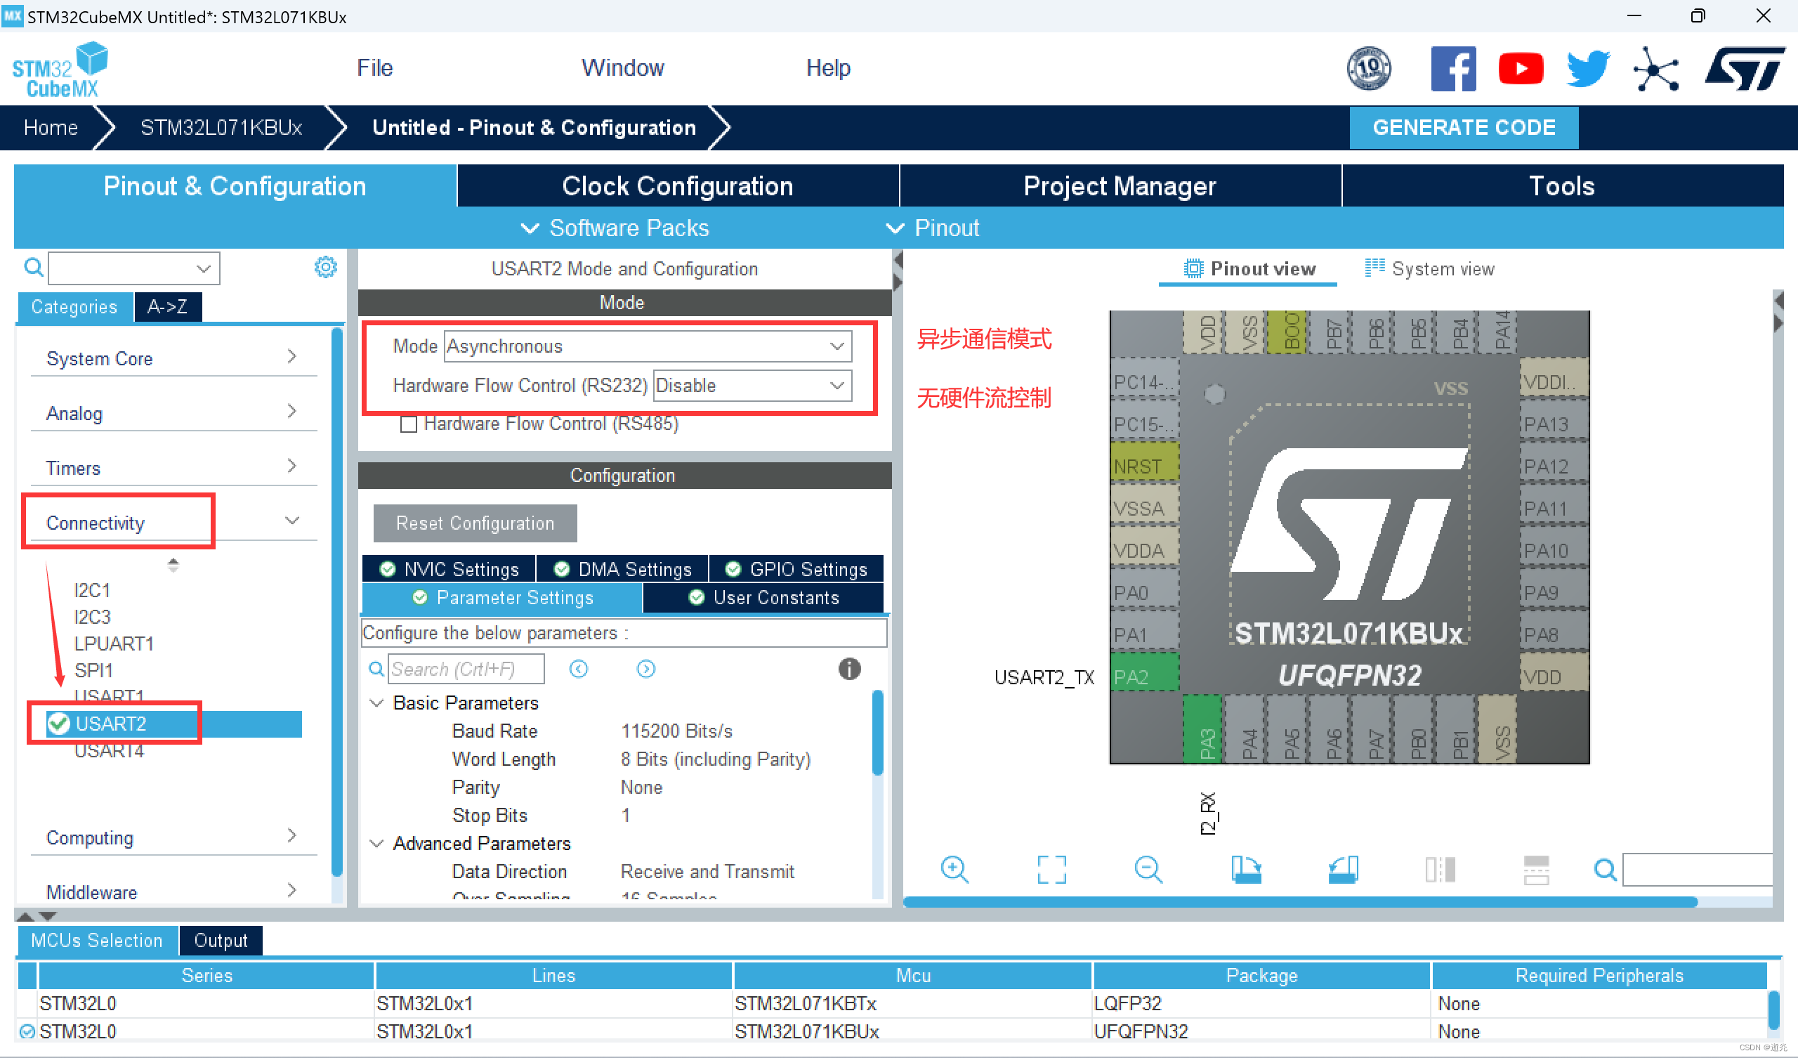Viewport: 1798px width, 1058px height.
Task: Open the Twitter bird icon
Action: pos(1587,69)
